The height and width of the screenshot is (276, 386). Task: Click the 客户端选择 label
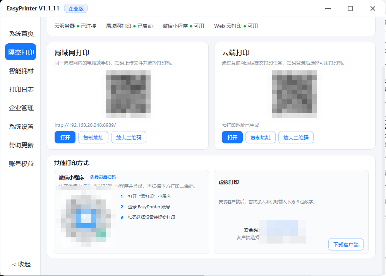pos(248,238)
